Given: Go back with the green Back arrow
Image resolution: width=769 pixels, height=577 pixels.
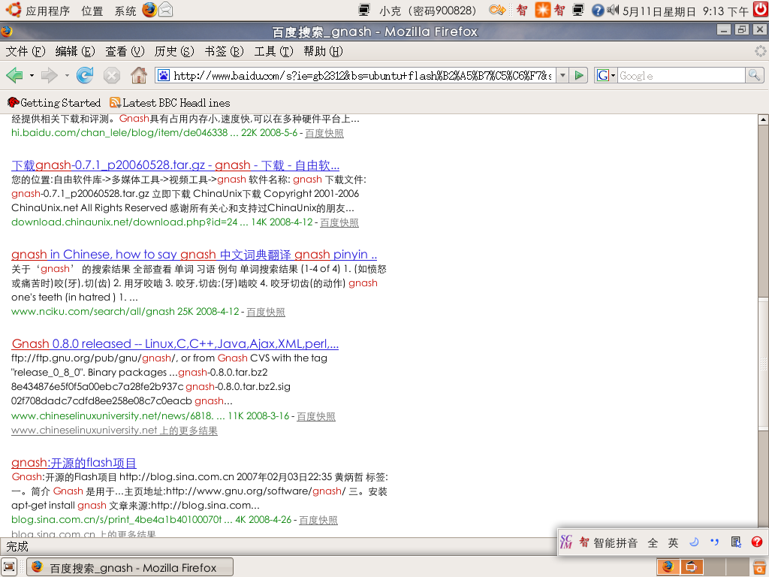Looking at the screenshot, I should tap(14, 75).
